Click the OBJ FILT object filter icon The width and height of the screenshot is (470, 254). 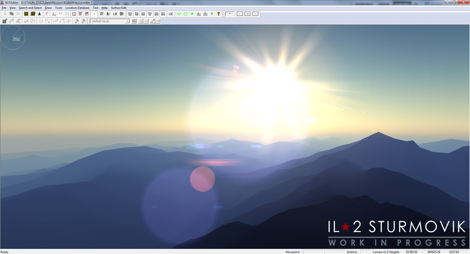point(102,14)
